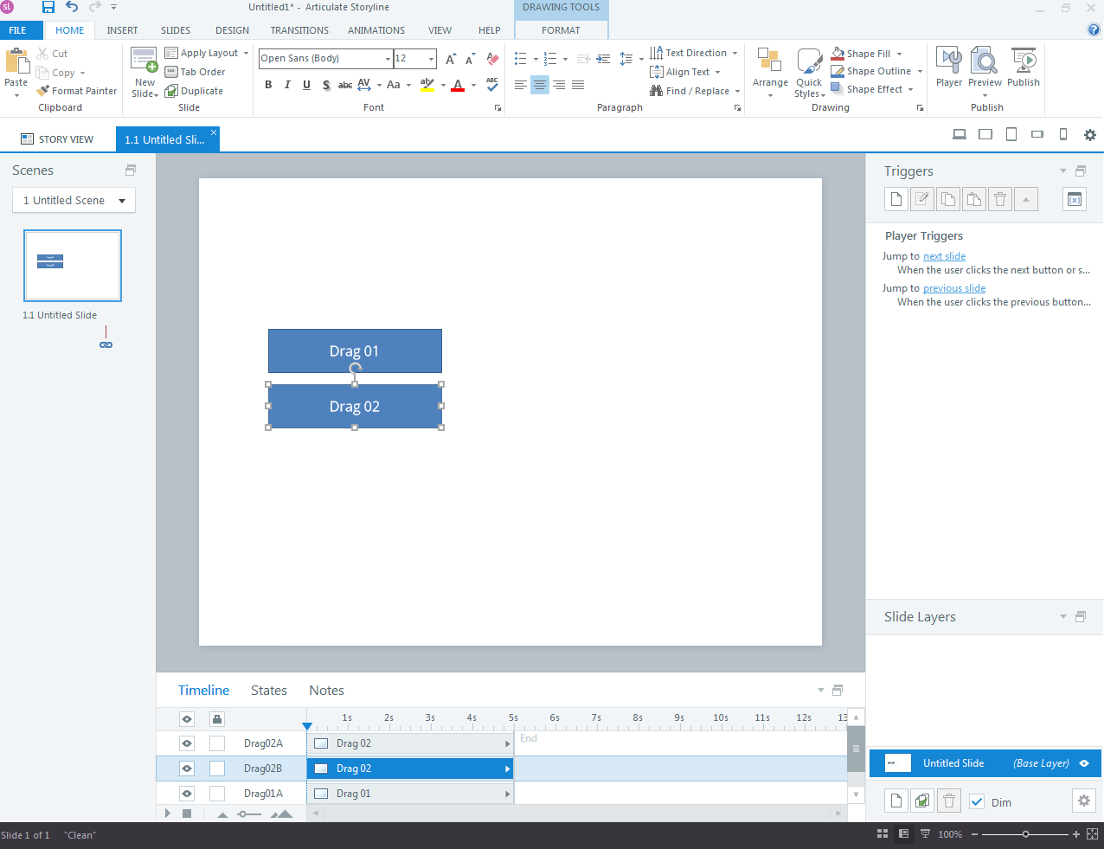Screen dimensions: 1104x849
Task: Create a new slide layer
Action: 895,801
